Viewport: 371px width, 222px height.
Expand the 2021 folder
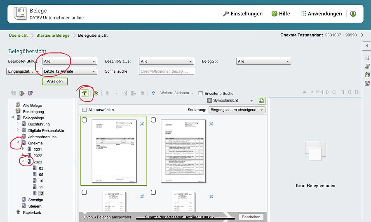(23, 149)
